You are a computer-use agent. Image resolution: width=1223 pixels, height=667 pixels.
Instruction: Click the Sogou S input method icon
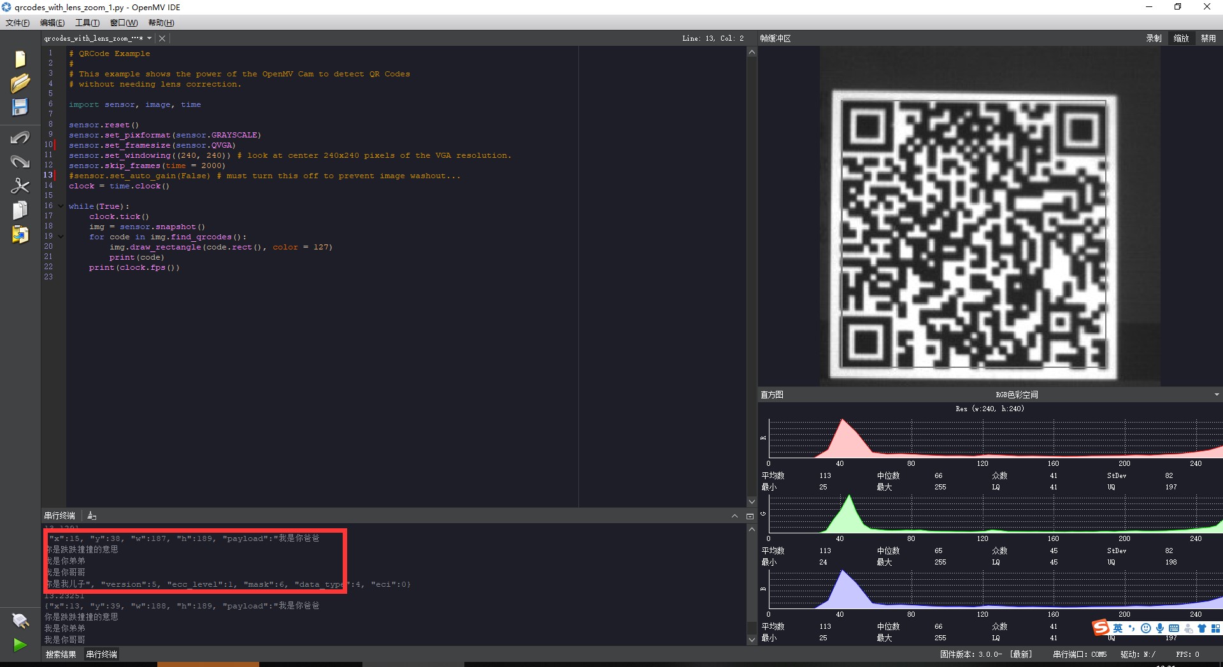coord(1101,628)
